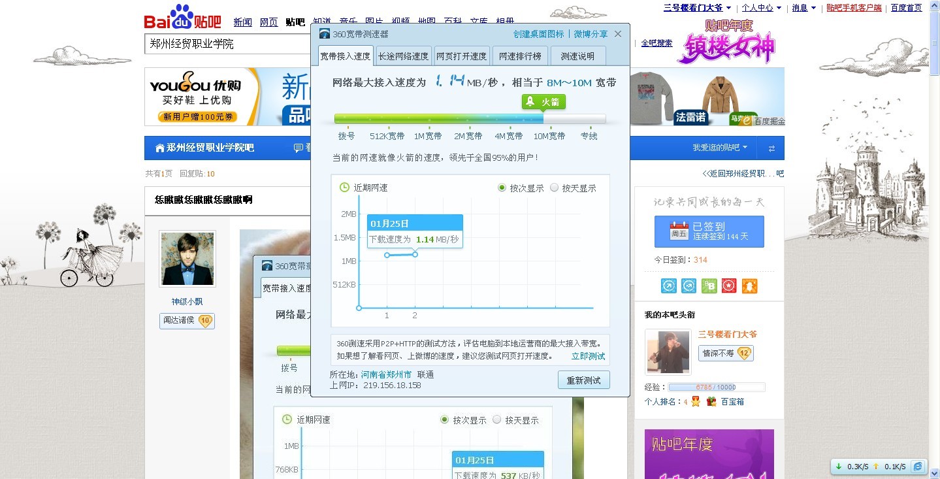Click the 已签到 sign-in button
Screen dimensions: 940x479
(709, 231)
